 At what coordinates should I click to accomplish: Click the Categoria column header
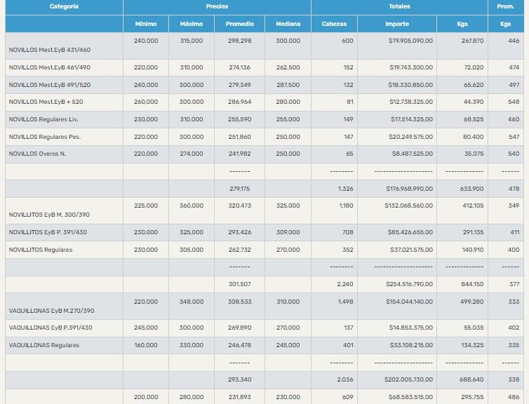pos(64,6)
